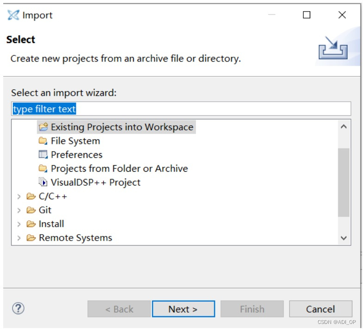Click the Import dialog title bar icon
Viewport: 363px width, 329px height.
[x=13, y=15]
